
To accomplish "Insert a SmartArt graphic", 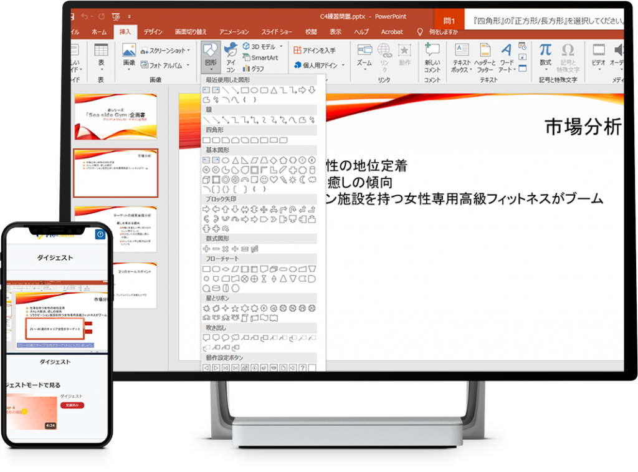I will (x=260, y=58).
